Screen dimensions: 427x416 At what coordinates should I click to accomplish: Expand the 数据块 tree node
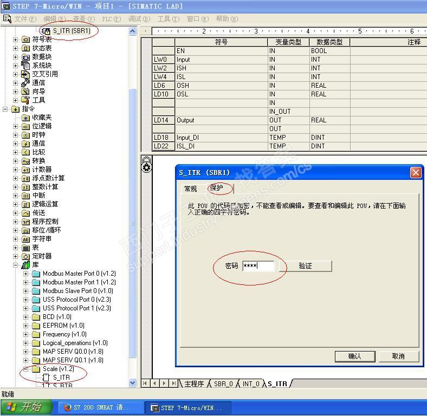coord(16,57)
